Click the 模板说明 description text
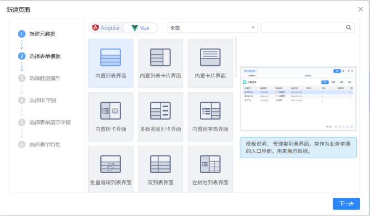This screenshot has width=370, height=216. point(298,147)
